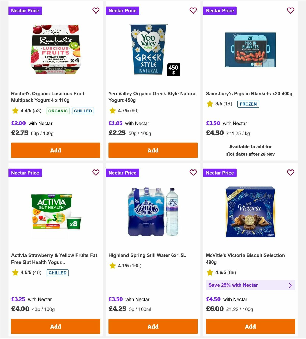Favorite Sainsbury's Pigs in Blankets
The width and height of the screenshot is (306, 339).
[x=290, y=10]
